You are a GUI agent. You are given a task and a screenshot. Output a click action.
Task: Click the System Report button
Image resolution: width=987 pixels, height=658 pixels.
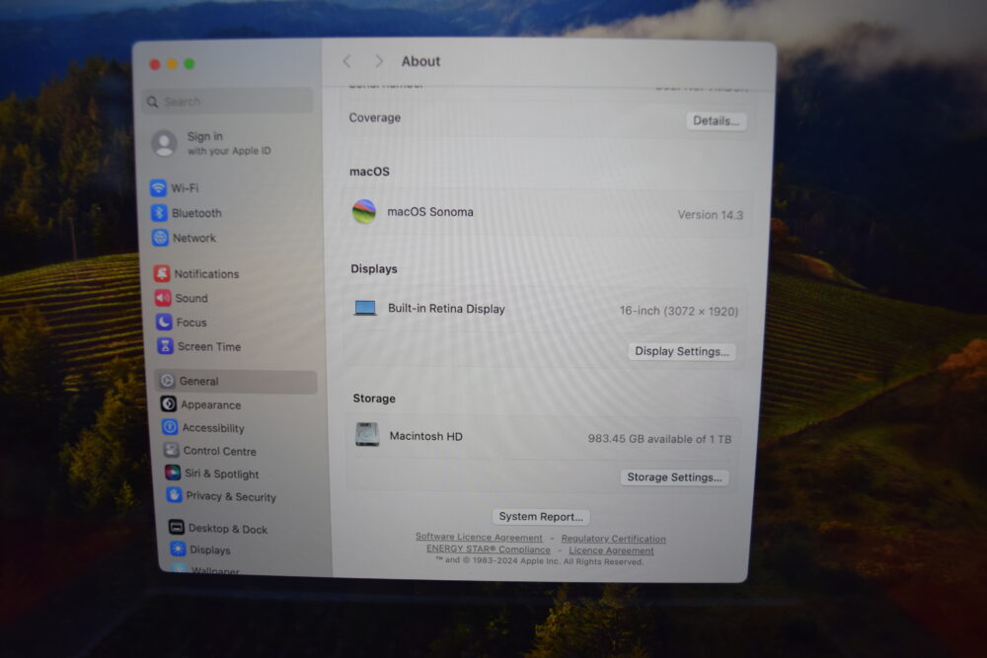541,517
